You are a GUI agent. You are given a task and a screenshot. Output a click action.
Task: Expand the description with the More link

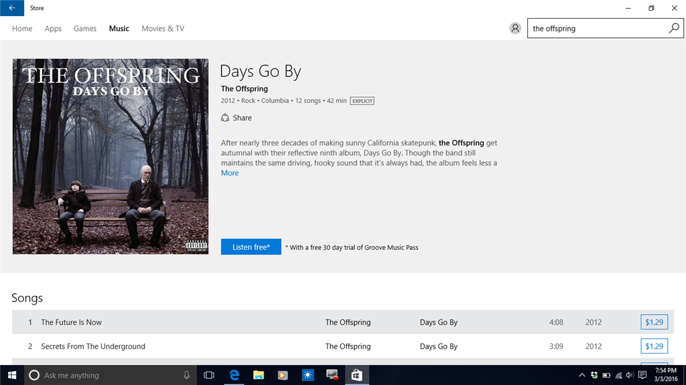point(230,173)
